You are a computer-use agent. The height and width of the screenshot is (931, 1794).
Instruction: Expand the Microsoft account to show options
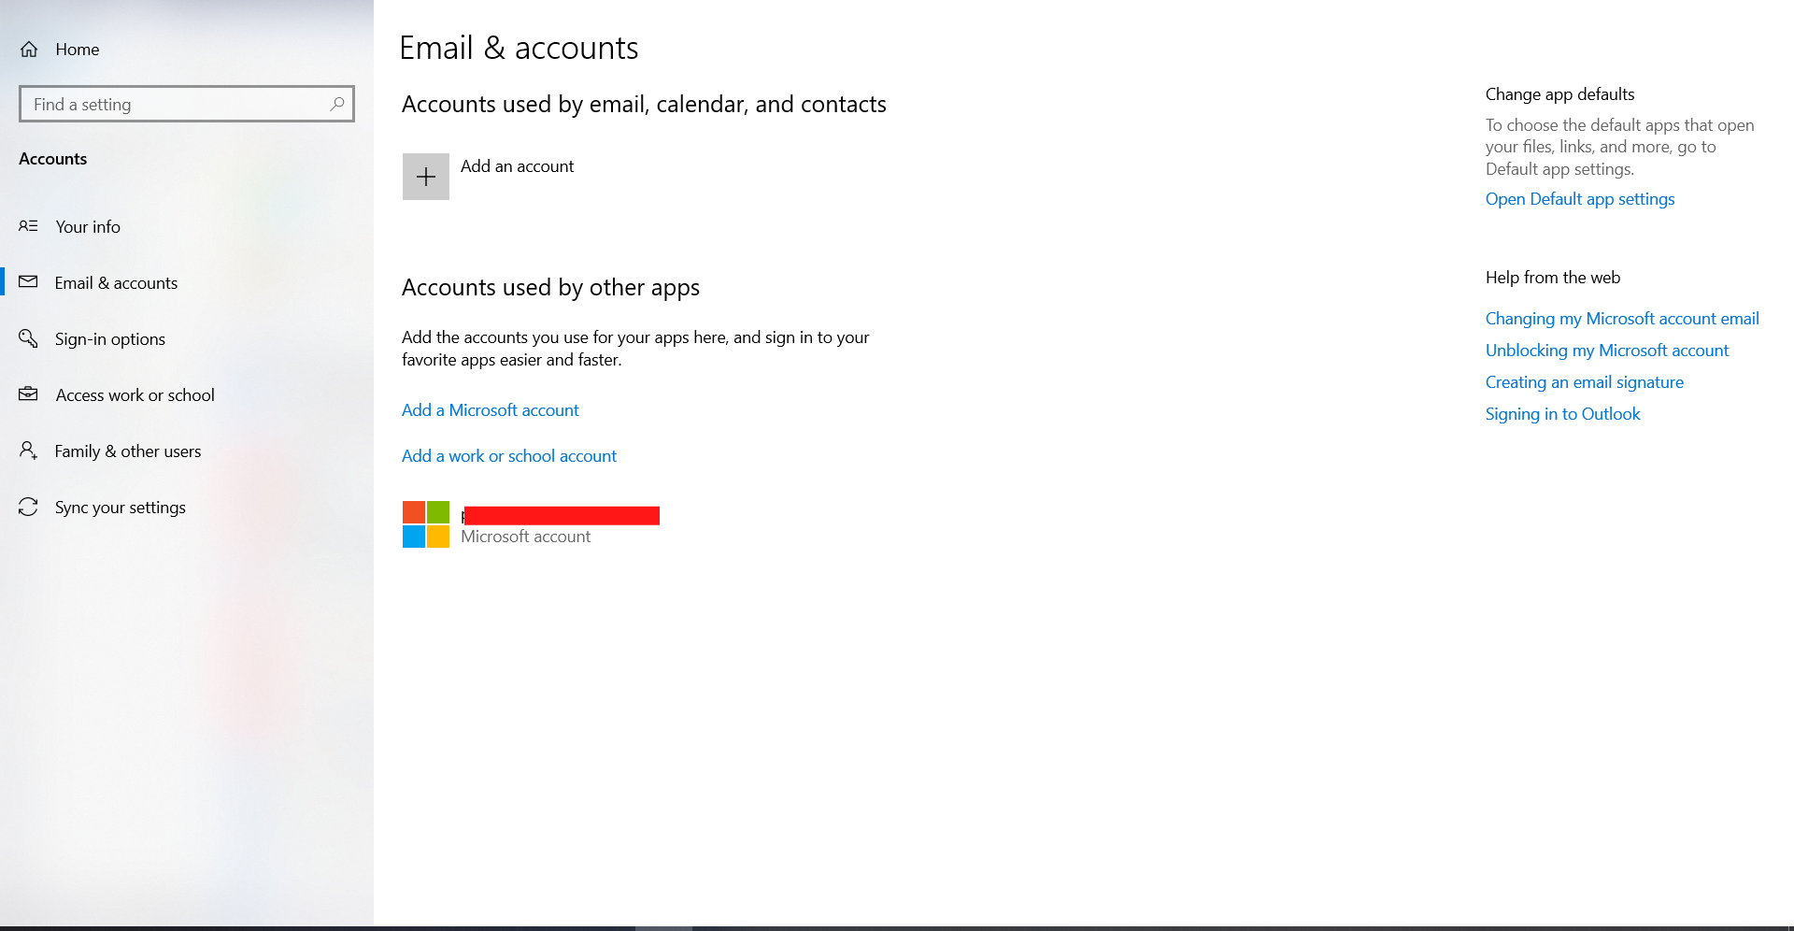coord(559,523)
